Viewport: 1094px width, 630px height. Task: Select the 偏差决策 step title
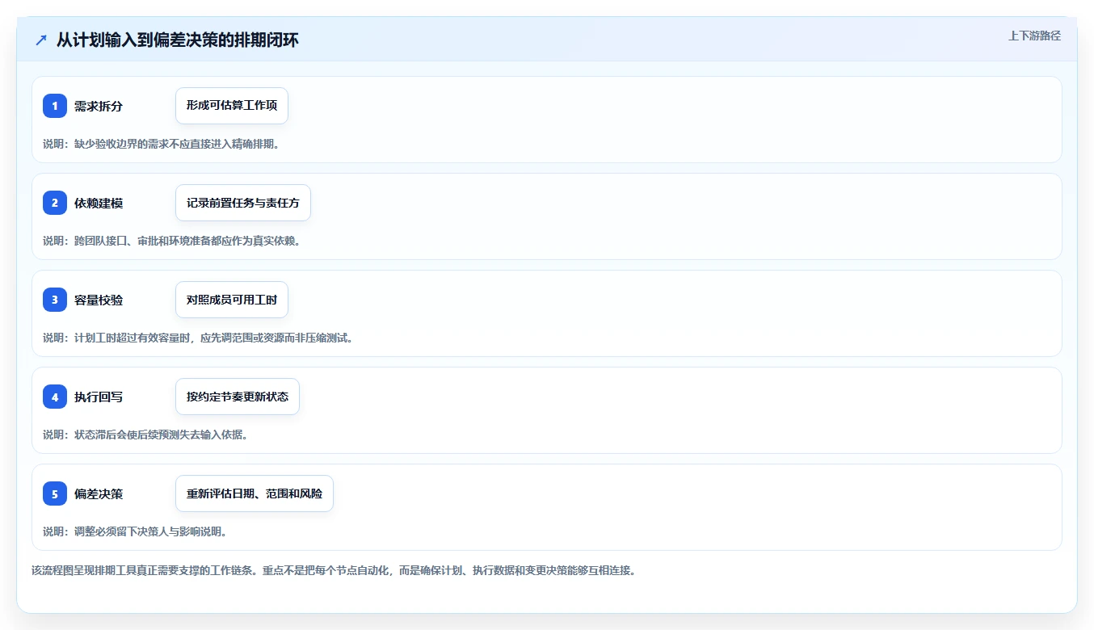point(99,493)
